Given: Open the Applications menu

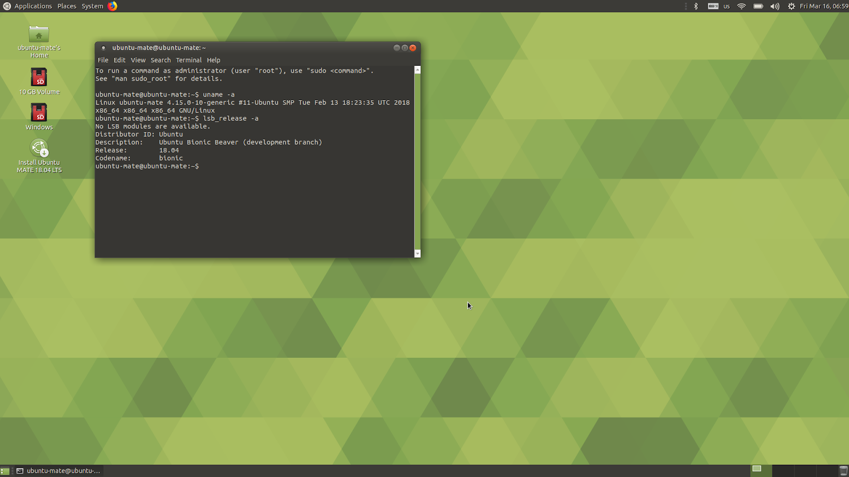Looking at the screenshot, I should tap(32, 6).
